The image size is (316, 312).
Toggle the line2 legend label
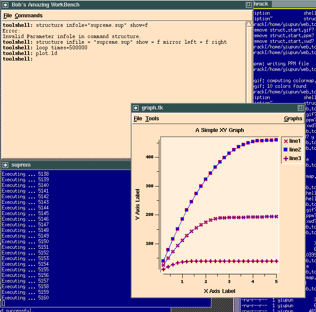click(x=295, y=150)
